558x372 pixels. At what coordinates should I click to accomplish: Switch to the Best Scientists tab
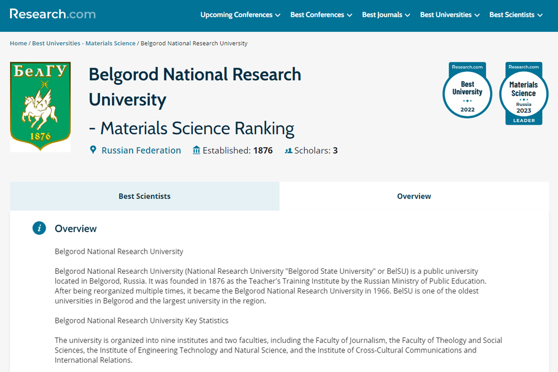(x=145, y=196)
